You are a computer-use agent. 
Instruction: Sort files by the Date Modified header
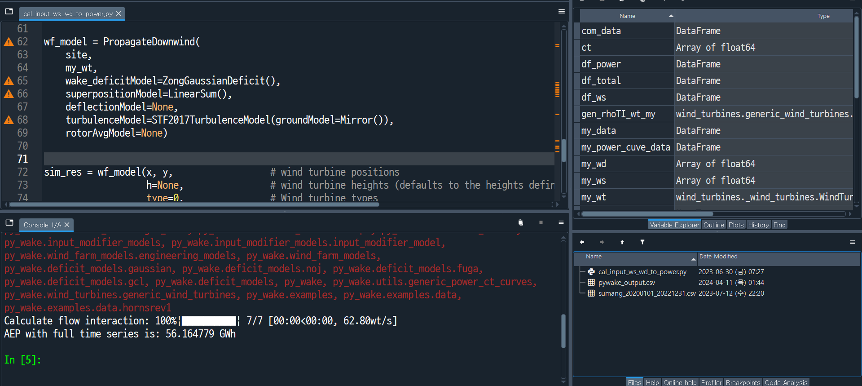(x=718, y=257)
